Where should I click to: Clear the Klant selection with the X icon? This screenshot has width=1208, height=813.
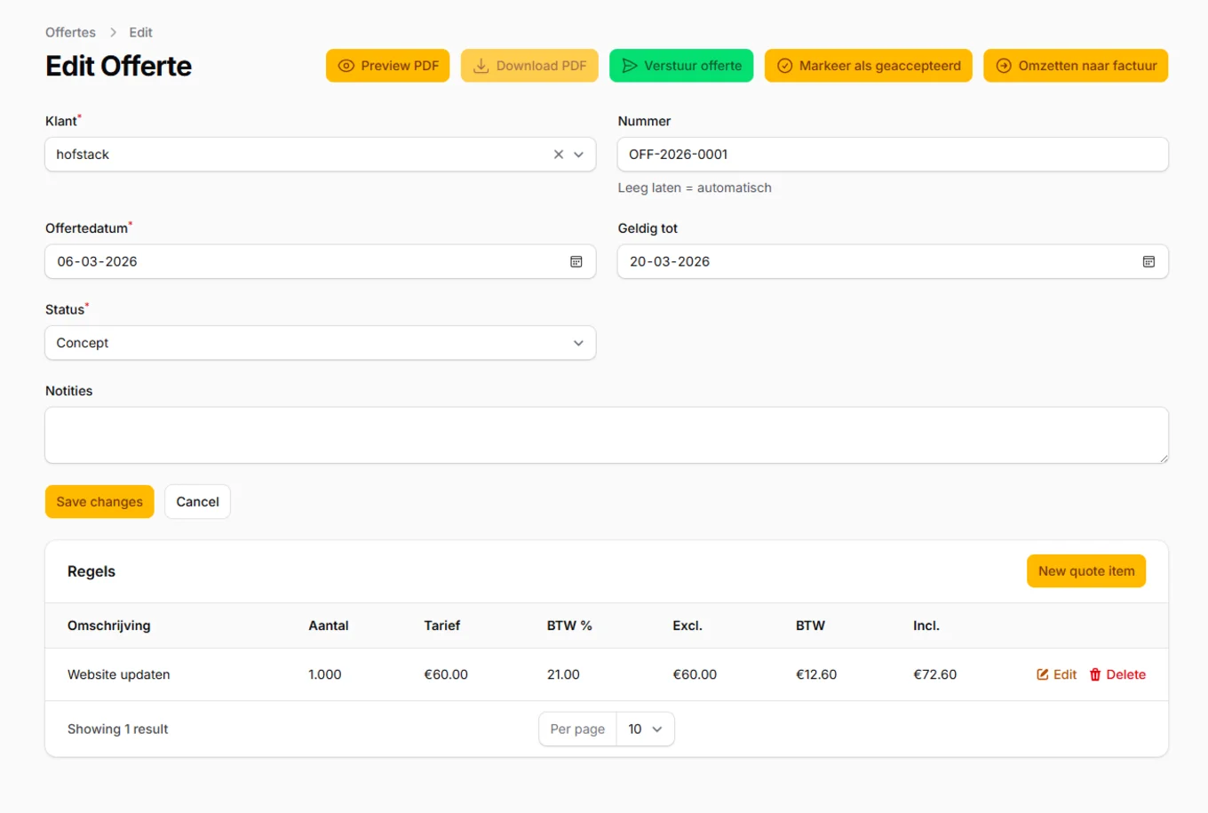558,154
